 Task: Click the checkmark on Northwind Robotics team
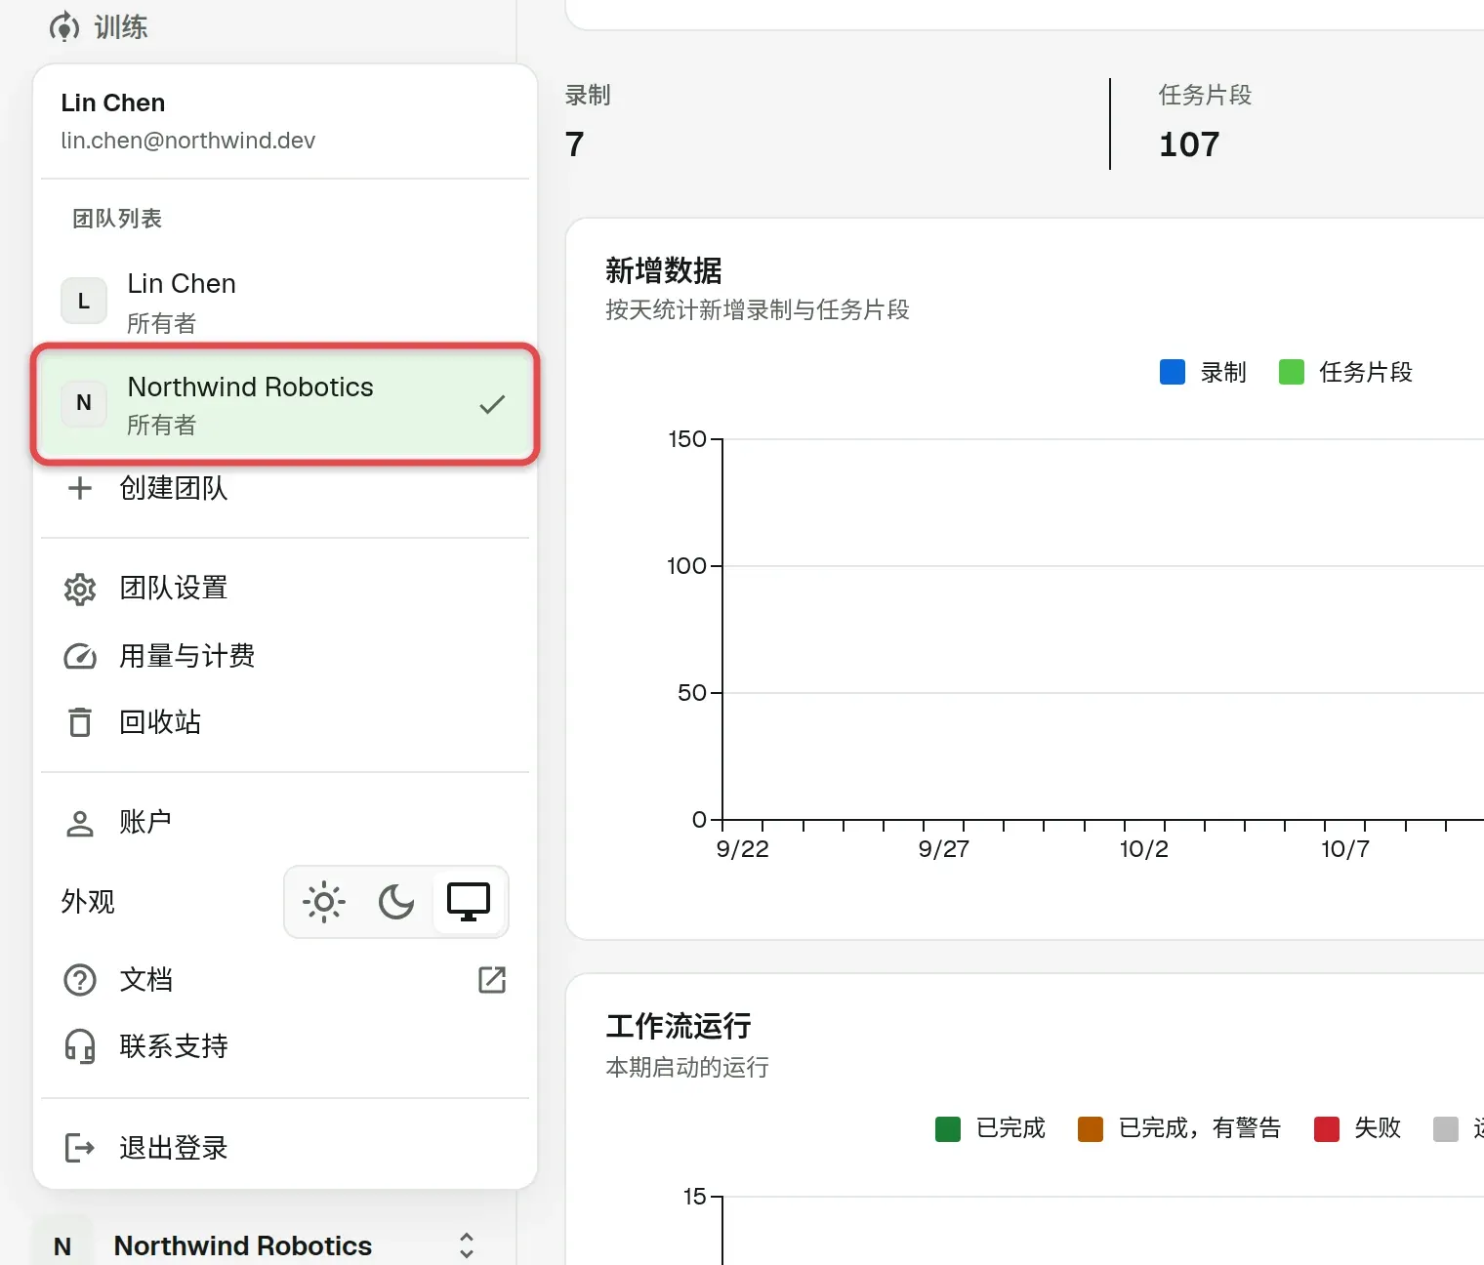coord(492,404)
